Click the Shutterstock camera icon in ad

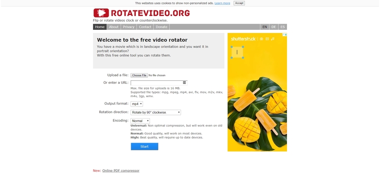pyautogui.click(x=261, y=39)
